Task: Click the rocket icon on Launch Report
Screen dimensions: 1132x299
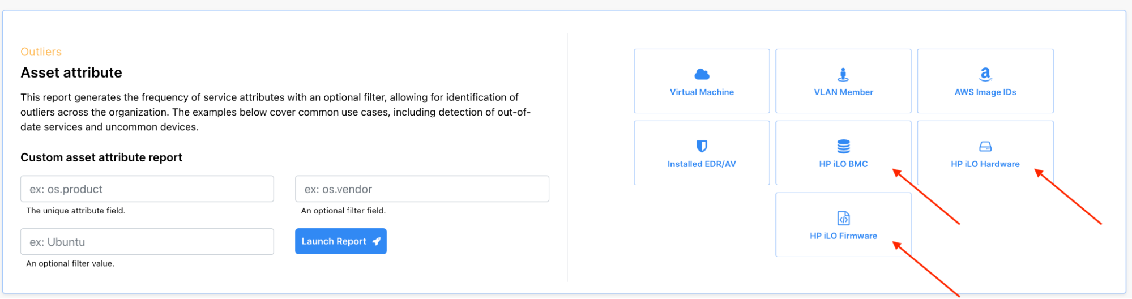Action: [x=377, y=241]
